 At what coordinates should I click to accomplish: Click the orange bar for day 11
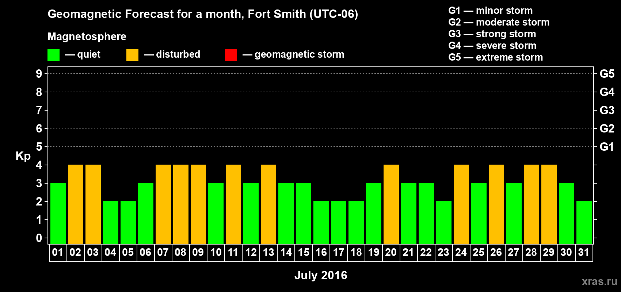coord(233,204)
